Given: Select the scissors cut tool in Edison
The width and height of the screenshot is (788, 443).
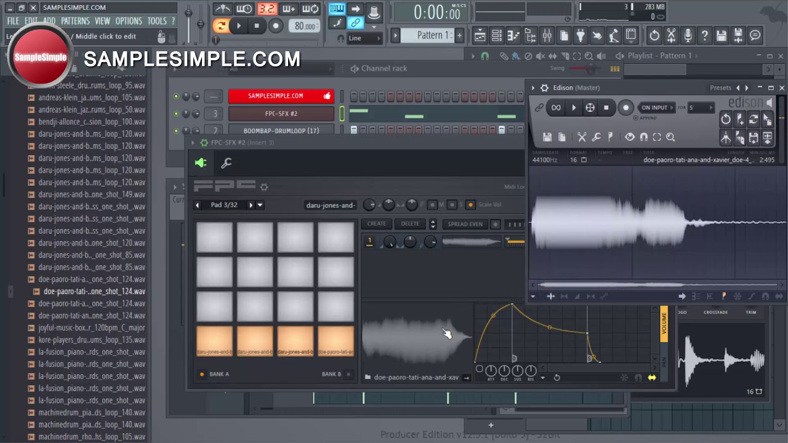Looking at the screenshot, I should 582,136.
